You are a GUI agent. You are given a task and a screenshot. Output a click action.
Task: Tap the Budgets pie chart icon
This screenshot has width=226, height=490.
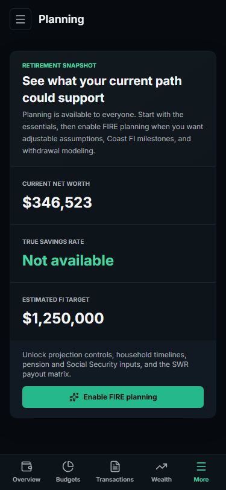[x=68, y=466]
